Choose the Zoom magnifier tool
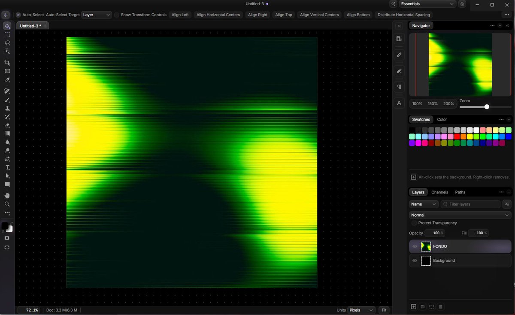The height and width of the screenshot is (315, 515). click(x=7, y=204)
